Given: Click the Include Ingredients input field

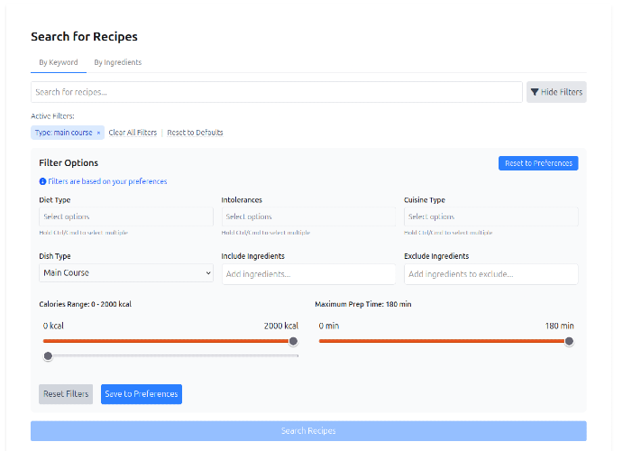Looking at the screenshot, I should click(x=308, y=274).
